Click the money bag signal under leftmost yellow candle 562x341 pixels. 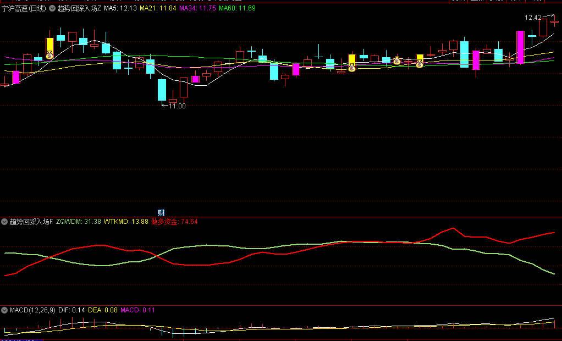(x=49, y=56)
